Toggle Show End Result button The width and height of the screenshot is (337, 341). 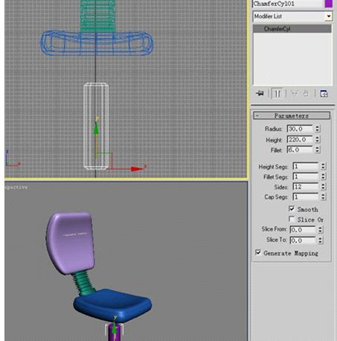(277, 94)
